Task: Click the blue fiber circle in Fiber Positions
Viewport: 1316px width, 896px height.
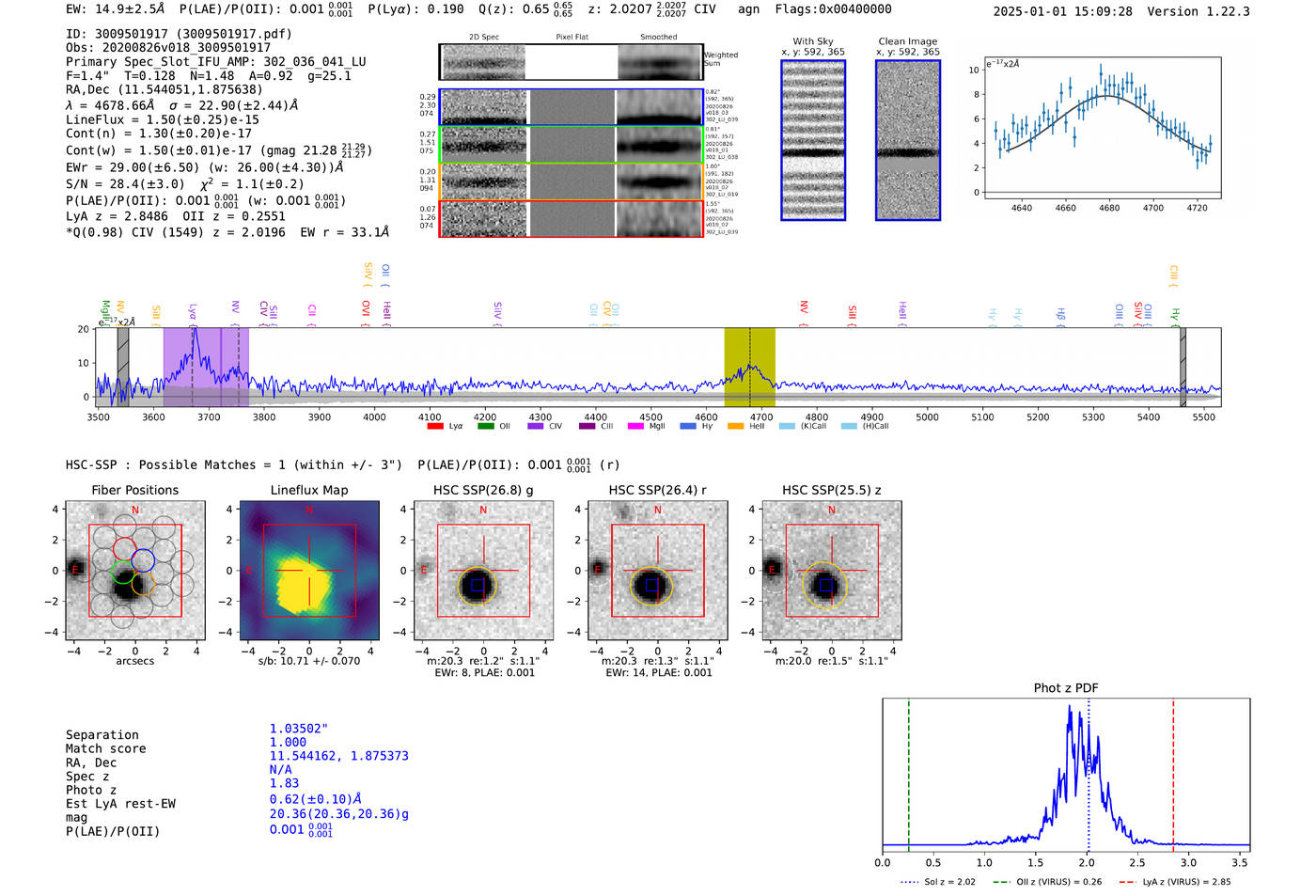Action: (143, 560)
